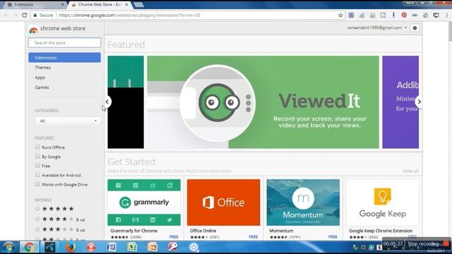The height and width of the screenshot is (254, 452).
Task: Click FREE label under Office Online
Action: tap(254, 237)
